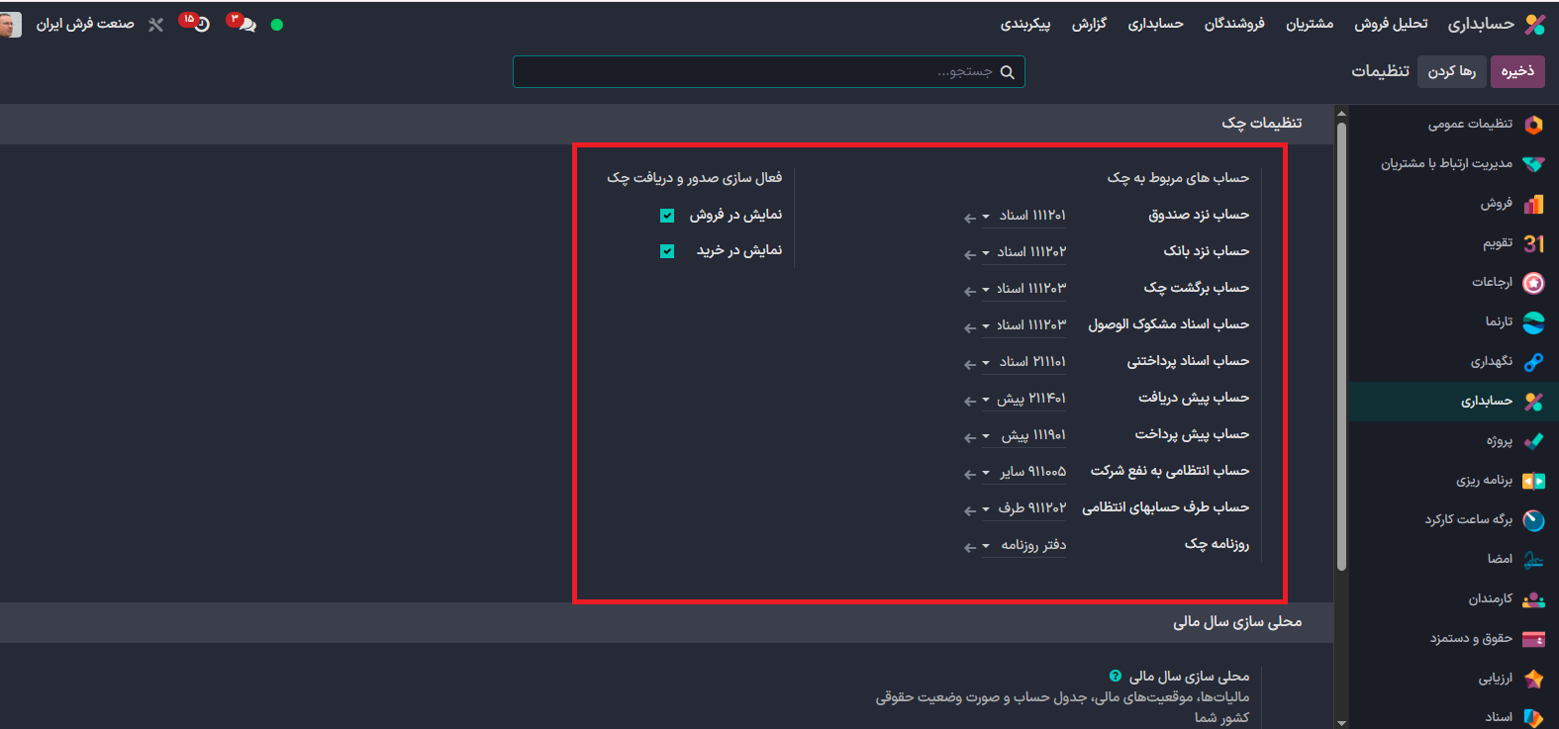This screenshot has height=729, width=1559.
Task: Open the مشتریان (Customers) menu
Action: coord(1309,24)
